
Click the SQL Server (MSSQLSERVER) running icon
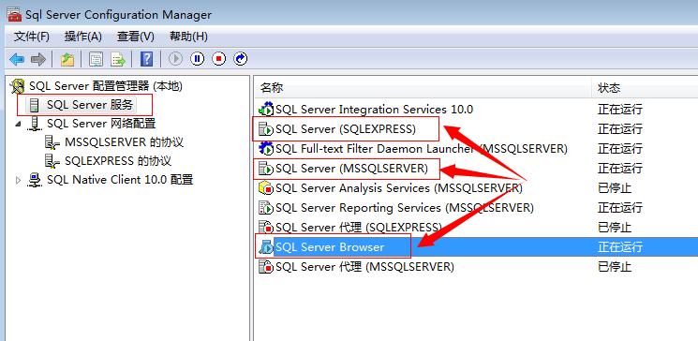point(266,169)
